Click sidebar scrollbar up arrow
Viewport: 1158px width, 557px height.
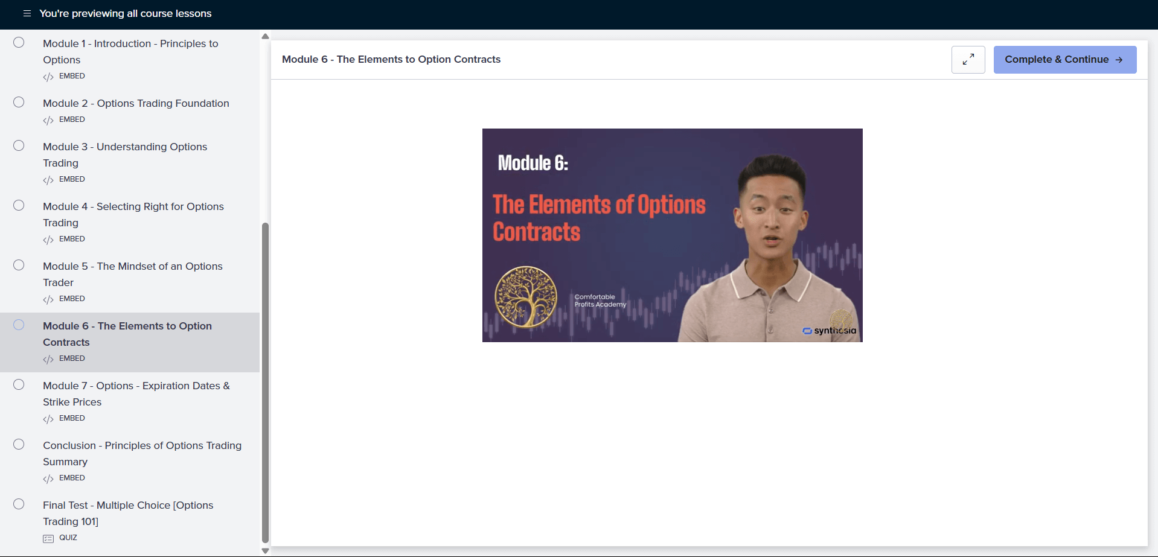(265, 36)
